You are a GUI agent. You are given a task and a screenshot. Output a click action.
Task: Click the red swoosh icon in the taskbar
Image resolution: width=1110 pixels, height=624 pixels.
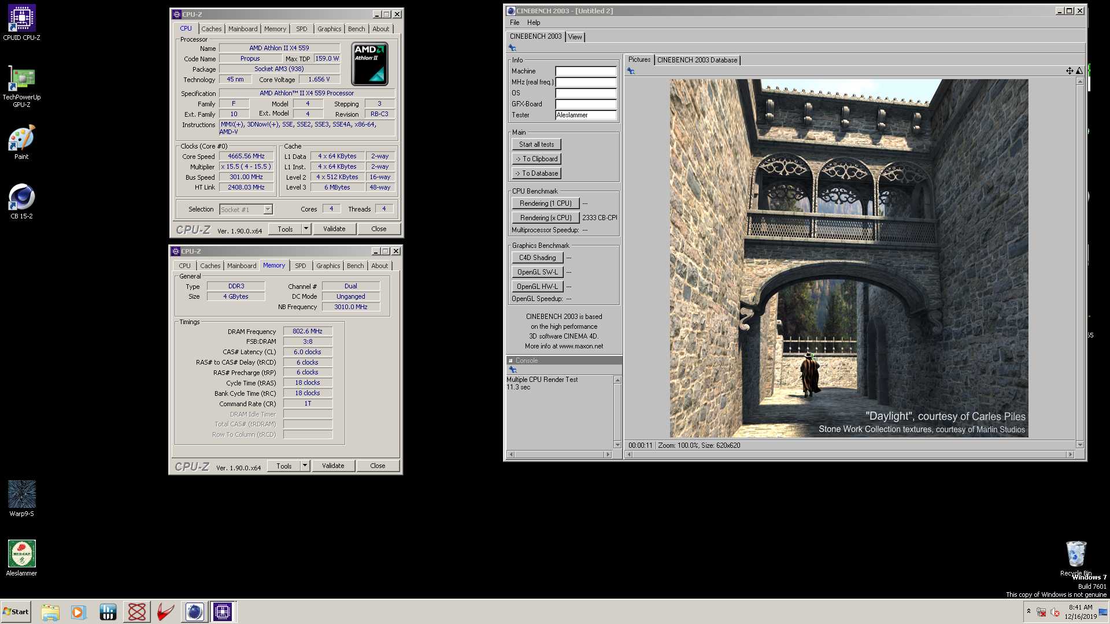(x=165, y=612)
